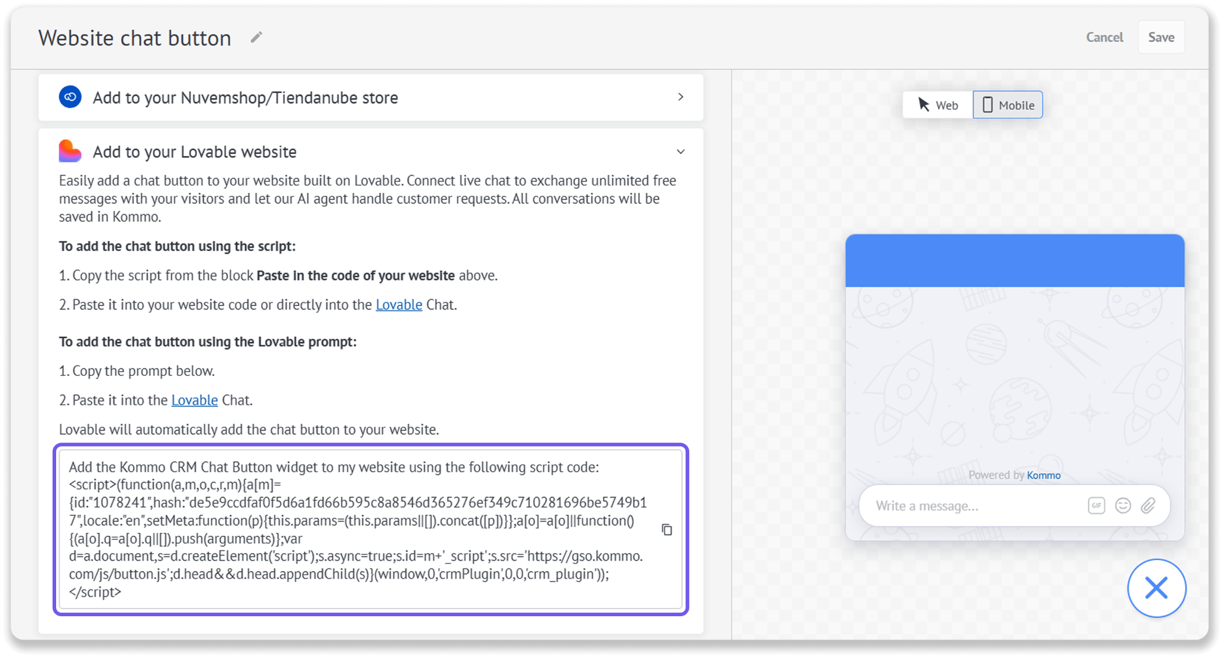Close the chat widget with the X button
This screenshot has width=1223, height=658.
point(1156,588)
